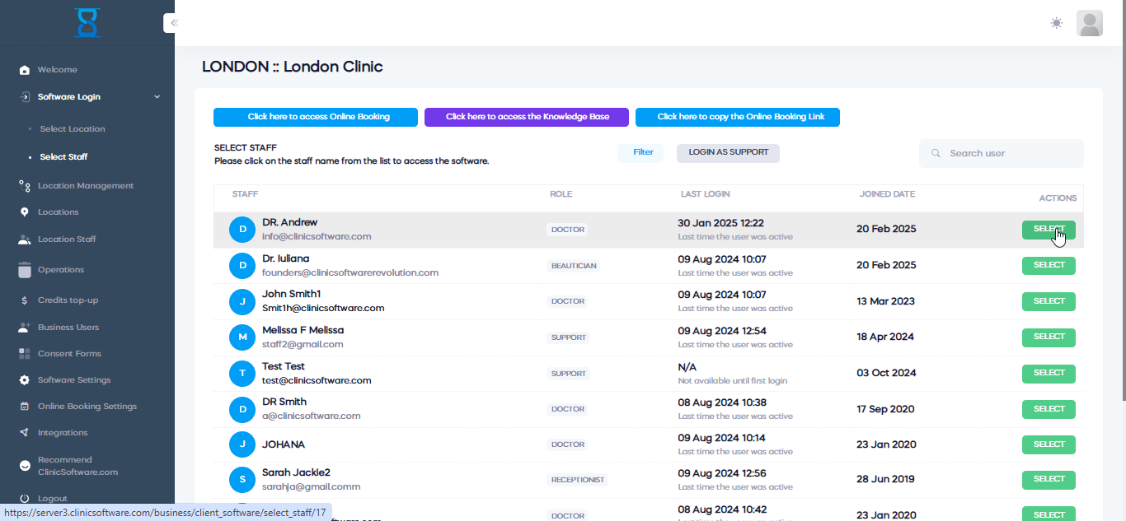1126x521 pixels.
Task: Click the Operations trash bin icon
Action: coord(25,270)
